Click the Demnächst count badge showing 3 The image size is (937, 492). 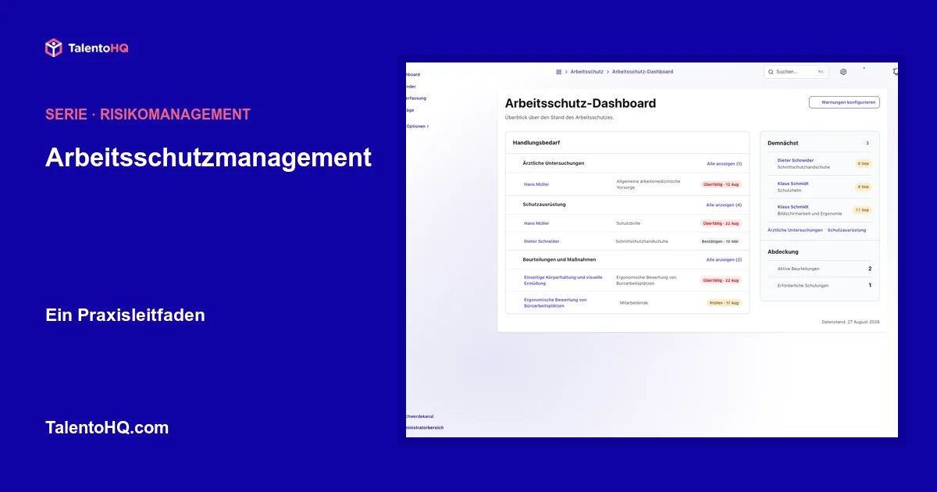pos(867,143)
